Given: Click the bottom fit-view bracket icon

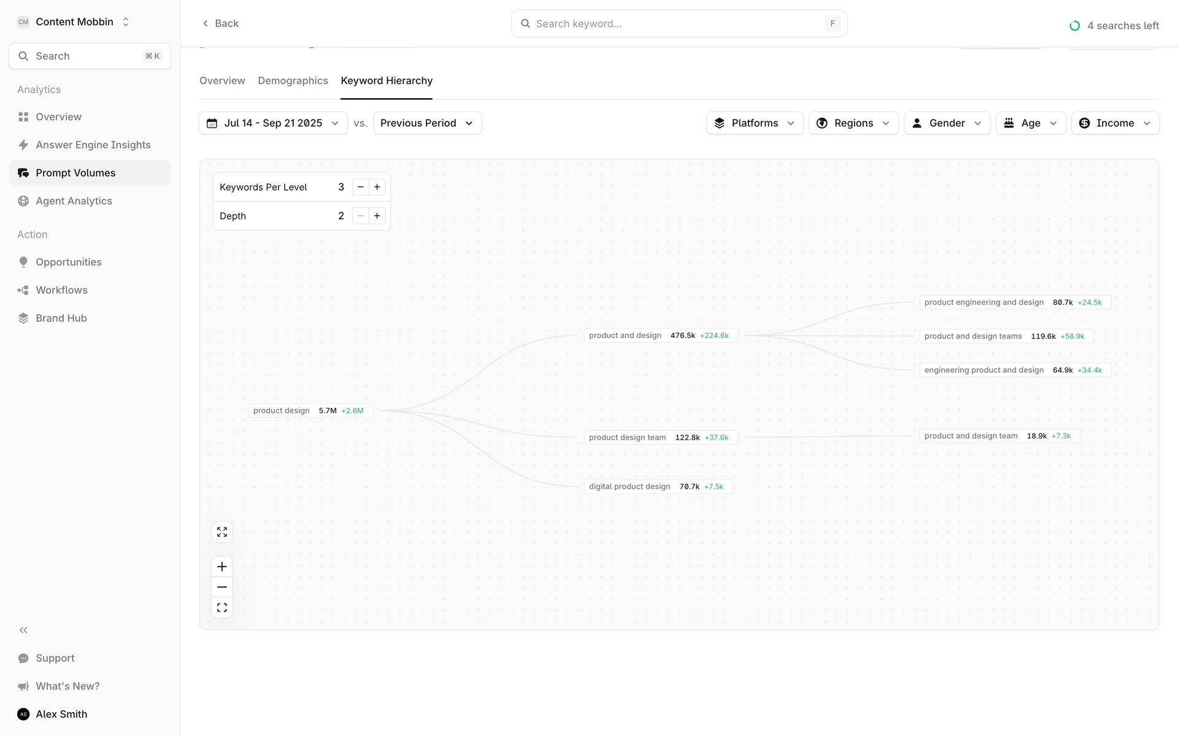Looking at the screenshot, I should click(x=222, y=608).
